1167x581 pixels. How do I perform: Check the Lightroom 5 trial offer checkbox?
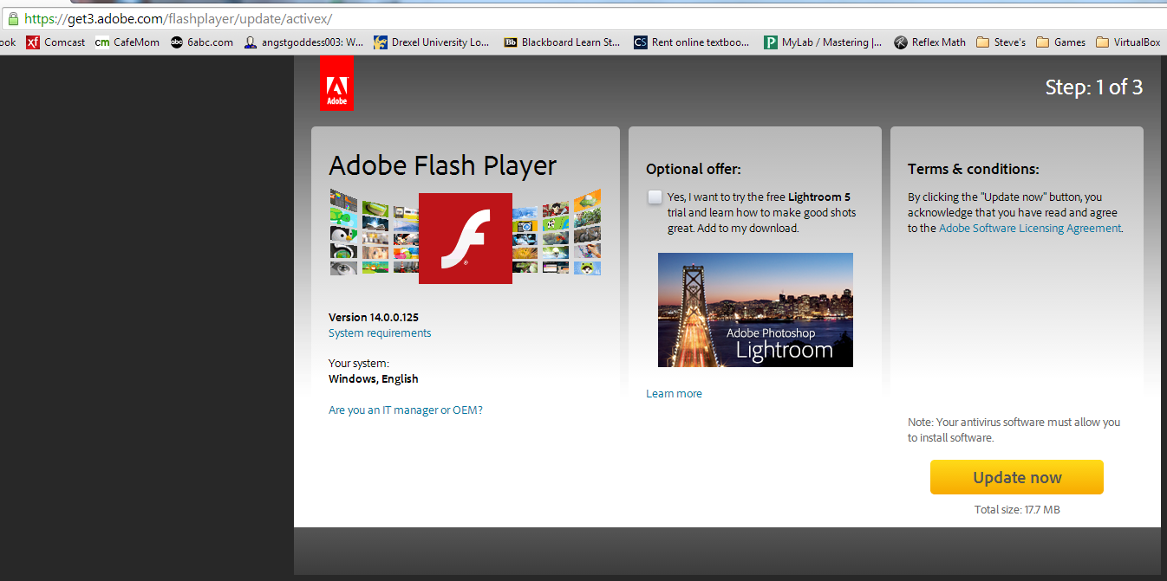click(x=655, y=197)
